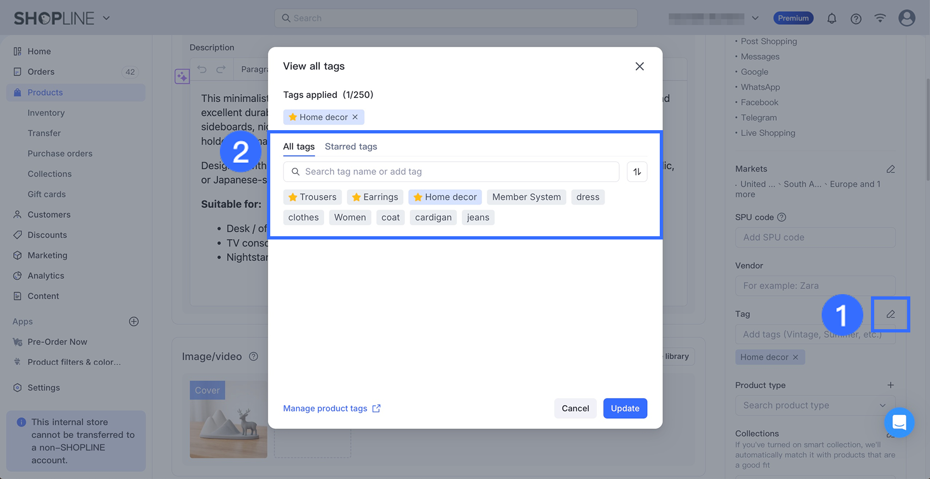
Task: Remove Home decor tag in sidebar panel
Action: [x=795, y=357]
